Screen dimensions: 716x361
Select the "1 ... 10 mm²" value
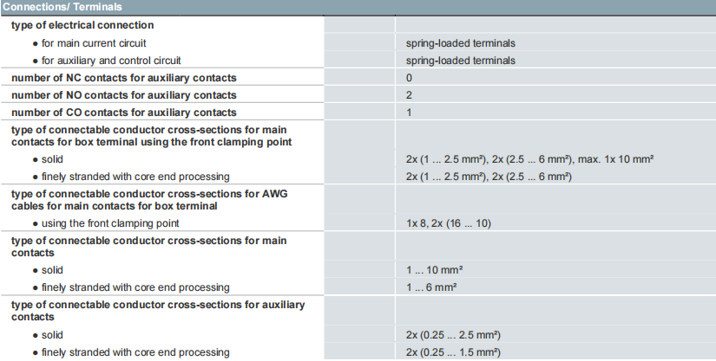coord(433,270)
